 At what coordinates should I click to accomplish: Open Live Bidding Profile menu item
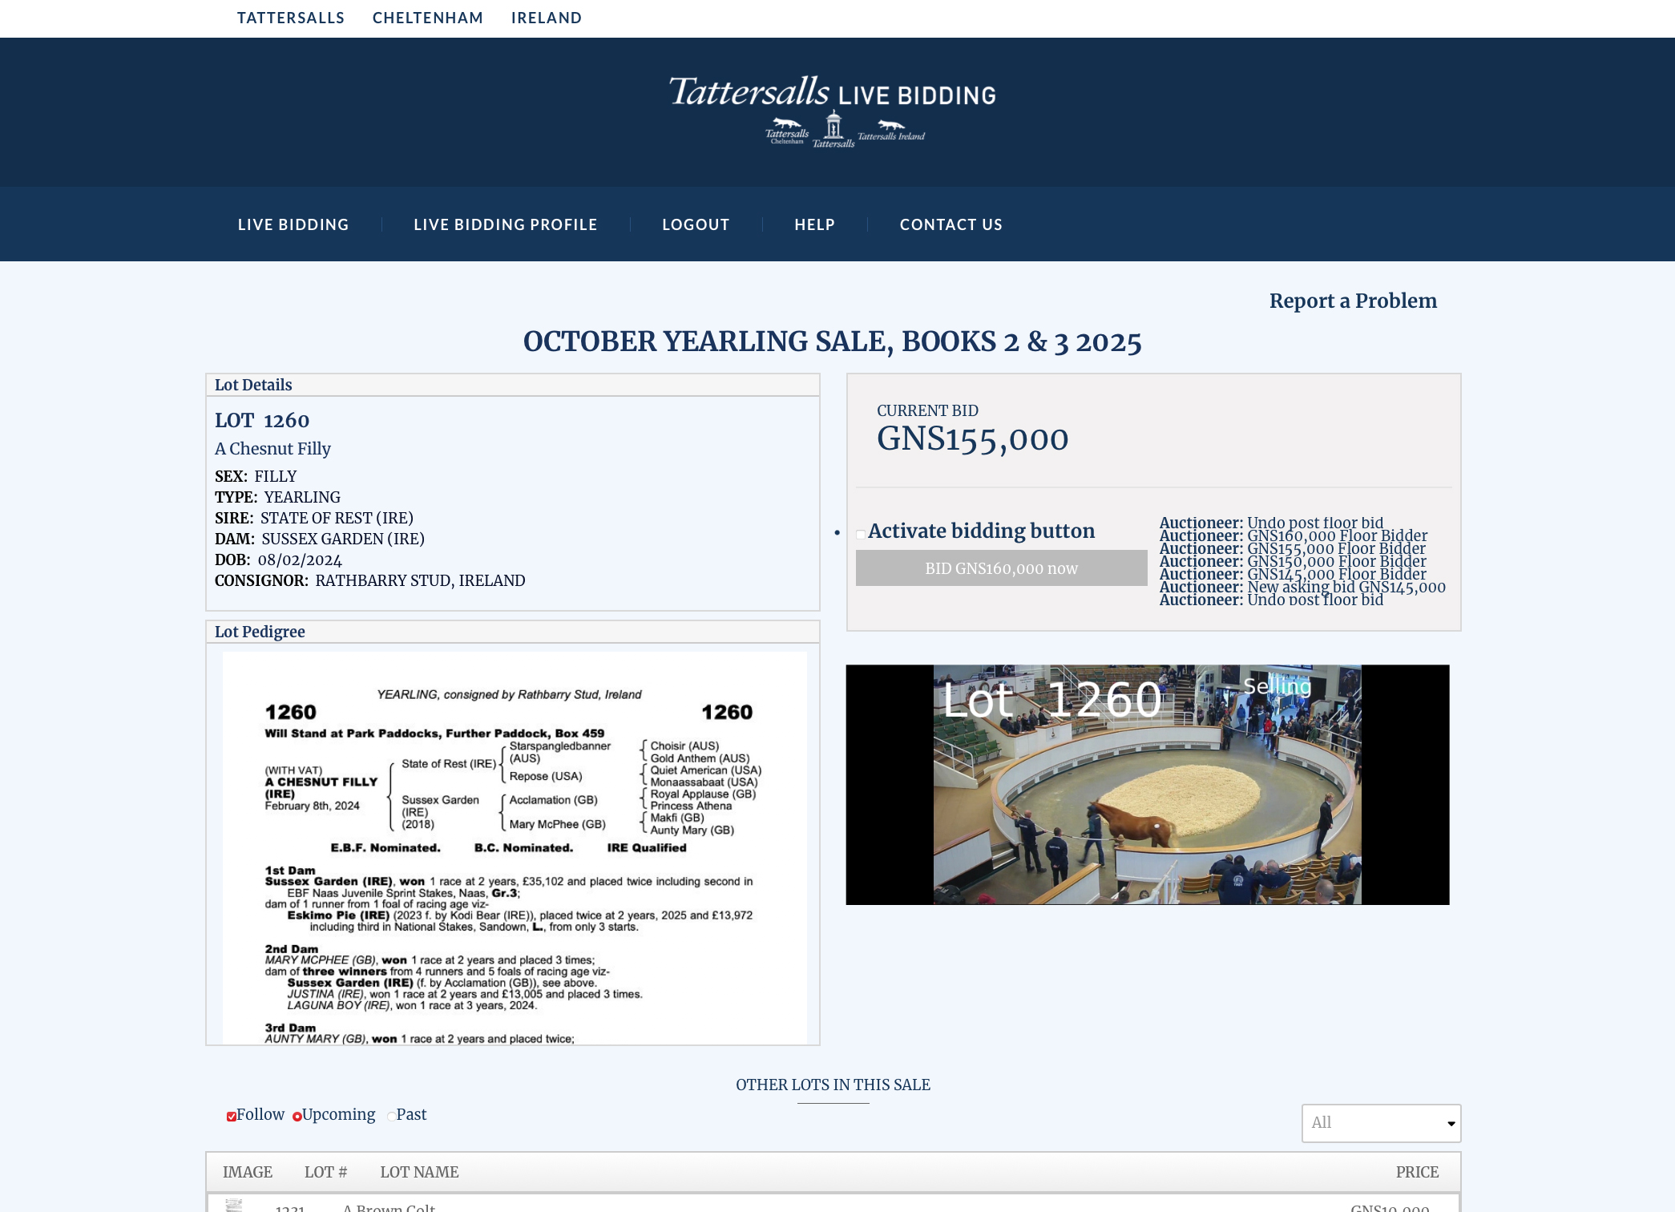[x=505, y=224]
